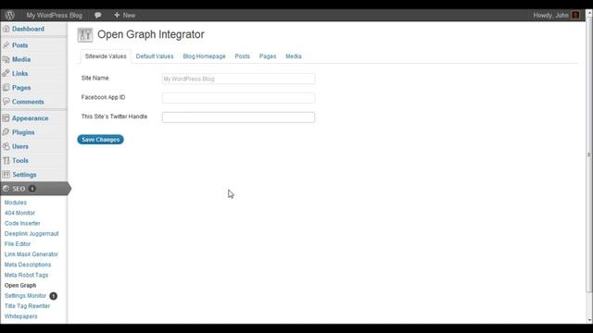The height and width of the screenshot is (333, 593).
Task: Open the Pages tab in Open Graph
Action: pyautogui.click(x=268, y=56)
